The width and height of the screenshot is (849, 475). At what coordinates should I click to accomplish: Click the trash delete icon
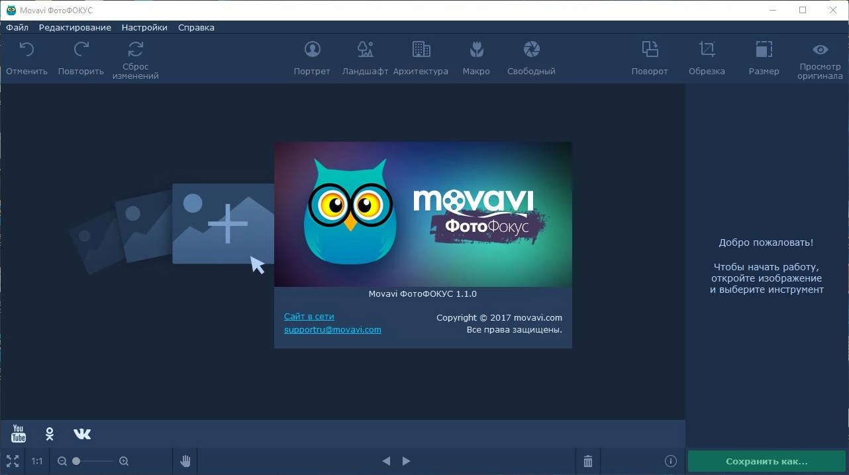click(x=588, y=461)
